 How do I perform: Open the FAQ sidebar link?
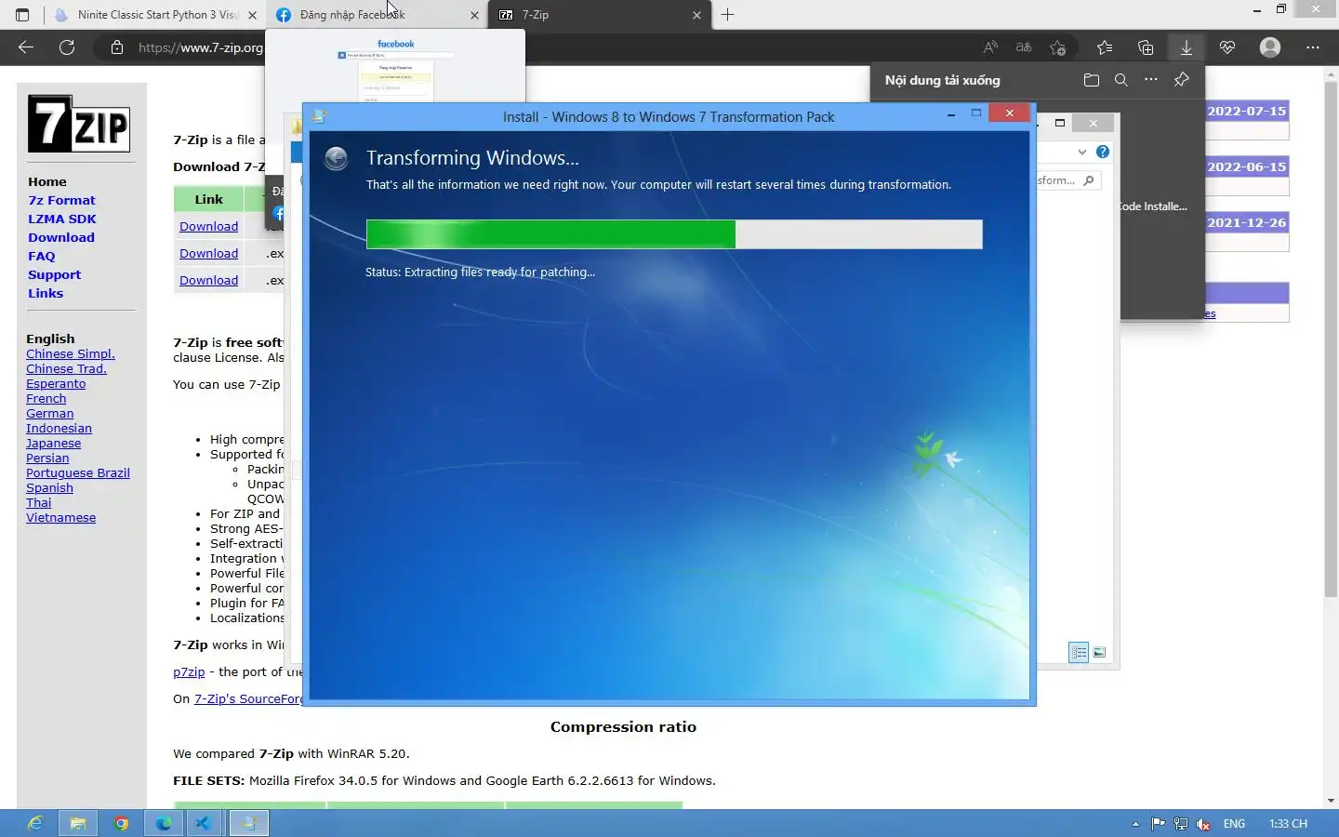[42, 256]
